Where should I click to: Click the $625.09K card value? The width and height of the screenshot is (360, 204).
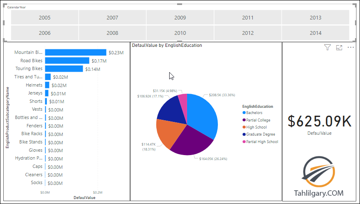319,121
